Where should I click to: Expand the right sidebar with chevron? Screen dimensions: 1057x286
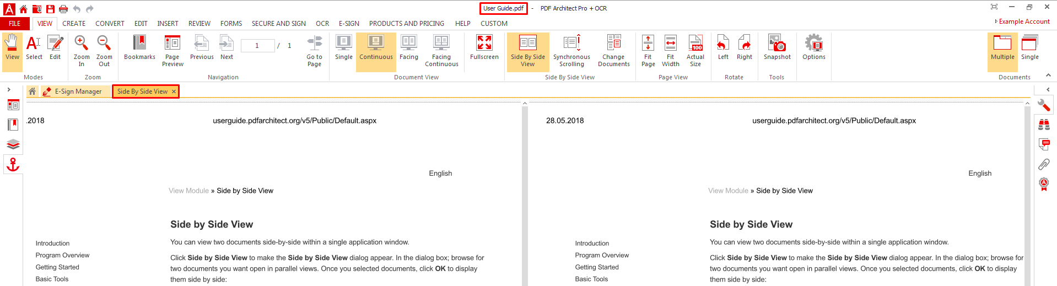tap(1048, 89)
